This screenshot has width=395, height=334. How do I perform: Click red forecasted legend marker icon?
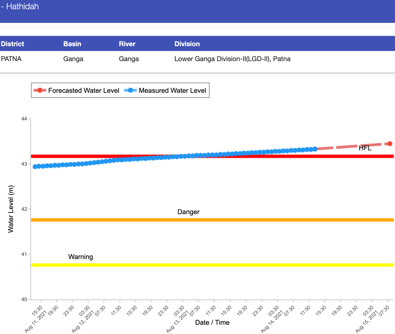[40, 91]
